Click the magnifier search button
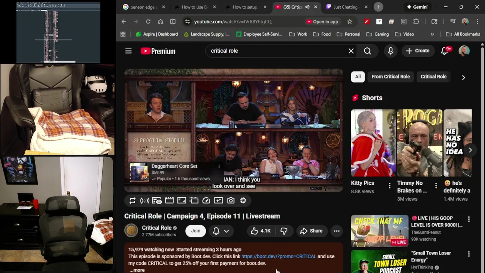The image size is (485, 273). (x=368, y=51)
